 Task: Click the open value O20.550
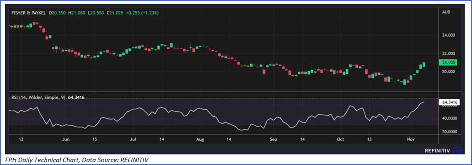[x=58, y=13]
